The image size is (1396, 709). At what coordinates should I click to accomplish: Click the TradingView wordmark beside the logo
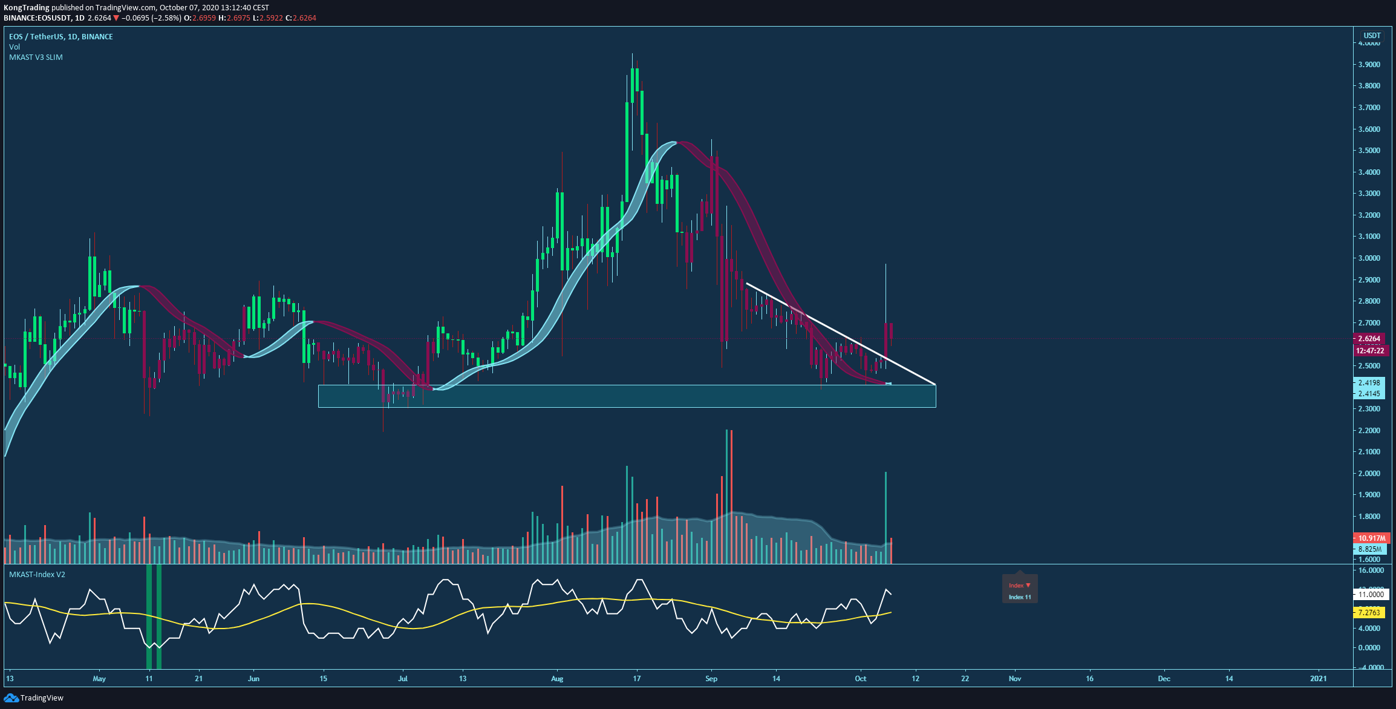tap(42, 698)
